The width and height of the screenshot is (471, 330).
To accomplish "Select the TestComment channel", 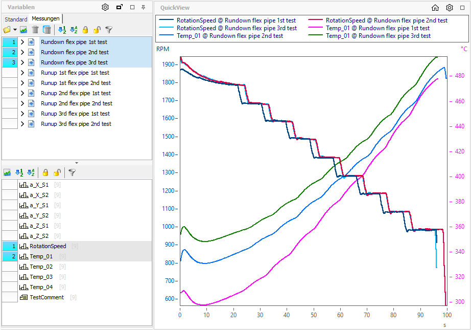I will tap(46, 297).
